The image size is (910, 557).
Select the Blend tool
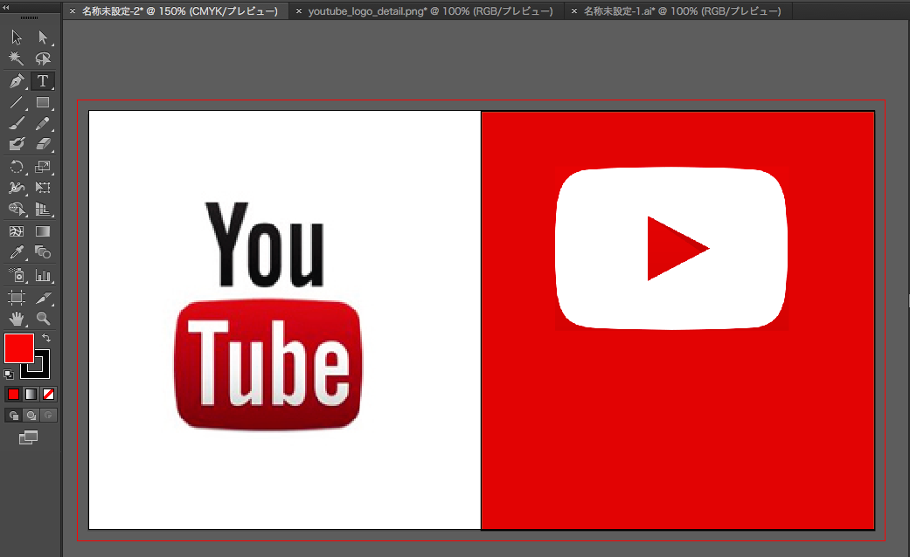tap(43, 252)
